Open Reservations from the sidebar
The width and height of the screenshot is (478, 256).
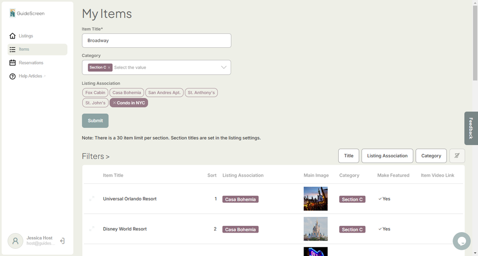(x=31, y=63)
